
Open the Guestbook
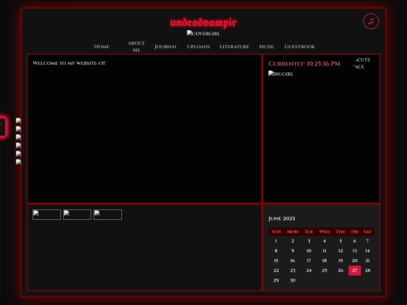click(x=299, y=47)
